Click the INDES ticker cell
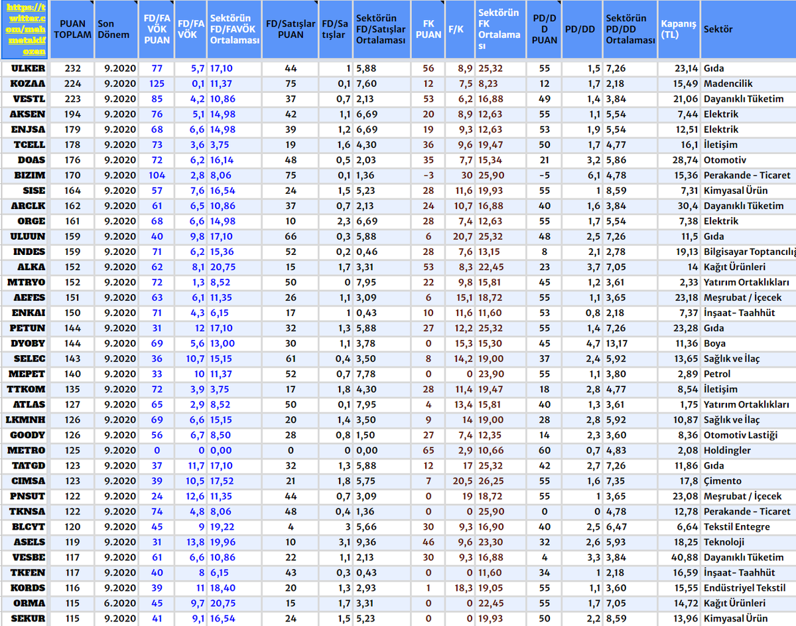This screenshot has width=796, height=626. click(25, 252)
